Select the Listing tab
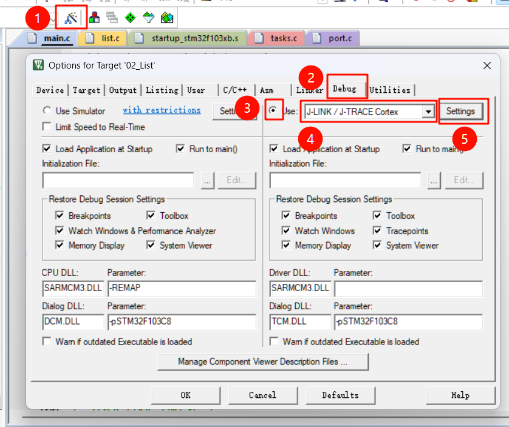The height and width of the screenshot is (427, 509). click(162, 90)
